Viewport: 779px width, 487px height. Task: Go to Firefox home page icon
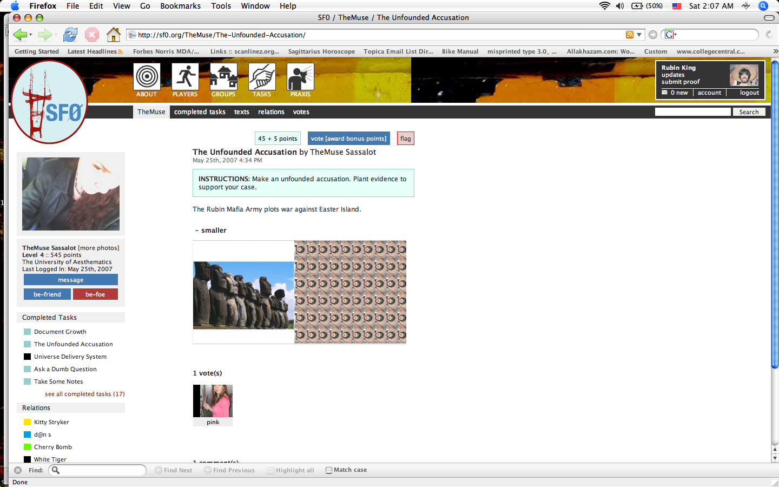[x=113, y=35]
